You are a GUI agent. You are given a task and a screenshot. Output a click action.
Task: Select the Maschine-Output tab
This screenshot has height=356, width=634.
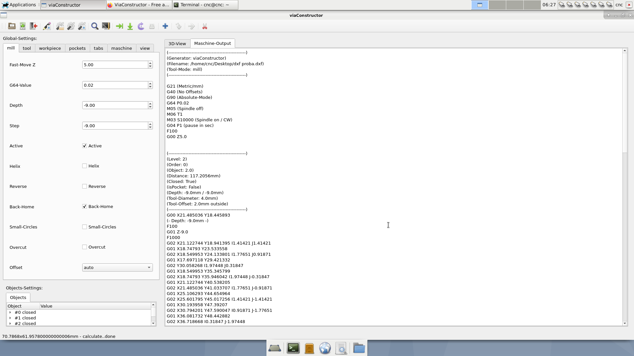pos(213,43)
